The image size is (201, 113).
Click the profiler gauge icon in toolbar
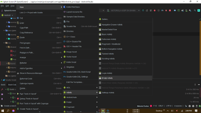[x=162, y=10]
